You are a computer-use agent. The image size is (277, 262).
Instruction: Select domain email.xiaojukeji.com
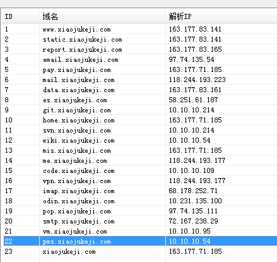[80, 59]
